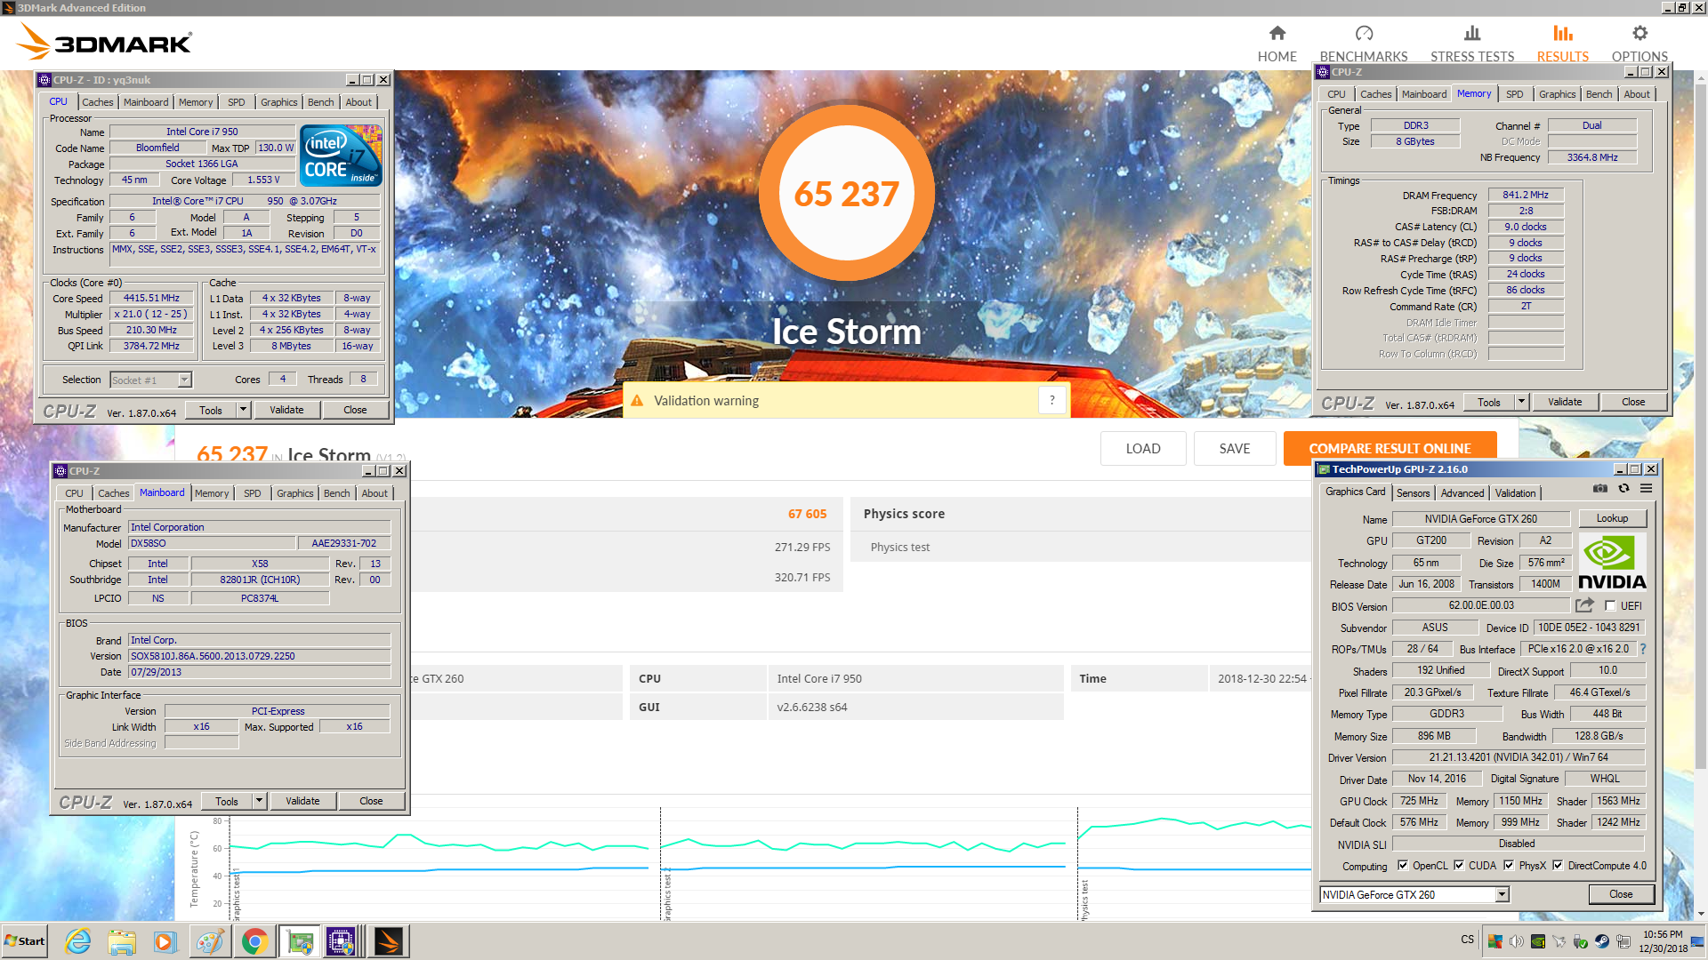Open the Stress Tests chart icon

pyautogui.click(x=1472, y=34)
